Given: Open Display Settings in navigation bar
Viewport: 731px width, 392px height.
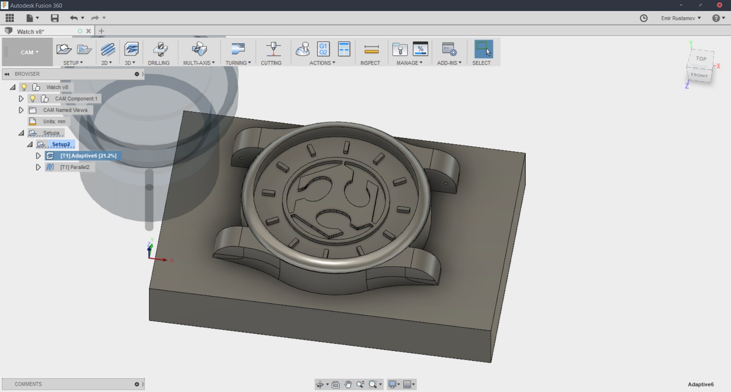Looking at the screenshot, I should pyautogui.click(x=392, y=384).
